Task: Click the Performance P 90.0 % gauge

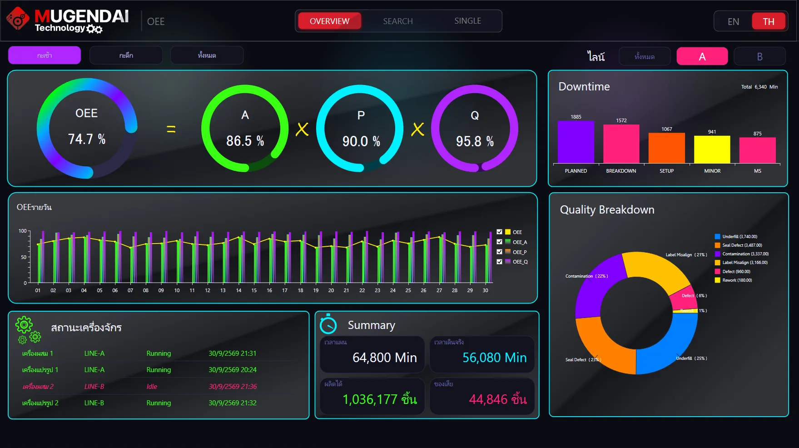Action: tap(360, 129)
